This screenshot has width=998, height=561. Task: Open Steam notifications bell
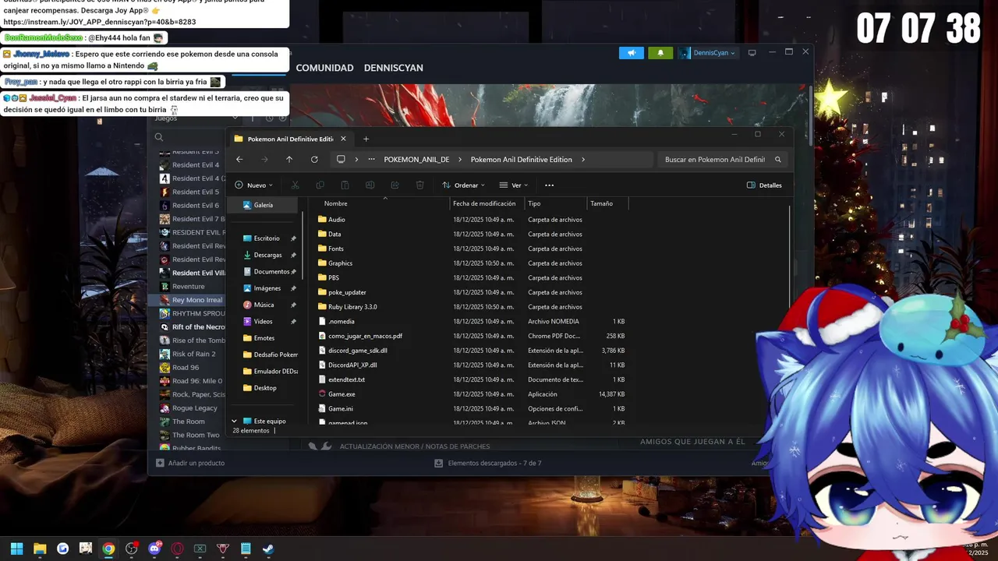[x=660, y=53]
